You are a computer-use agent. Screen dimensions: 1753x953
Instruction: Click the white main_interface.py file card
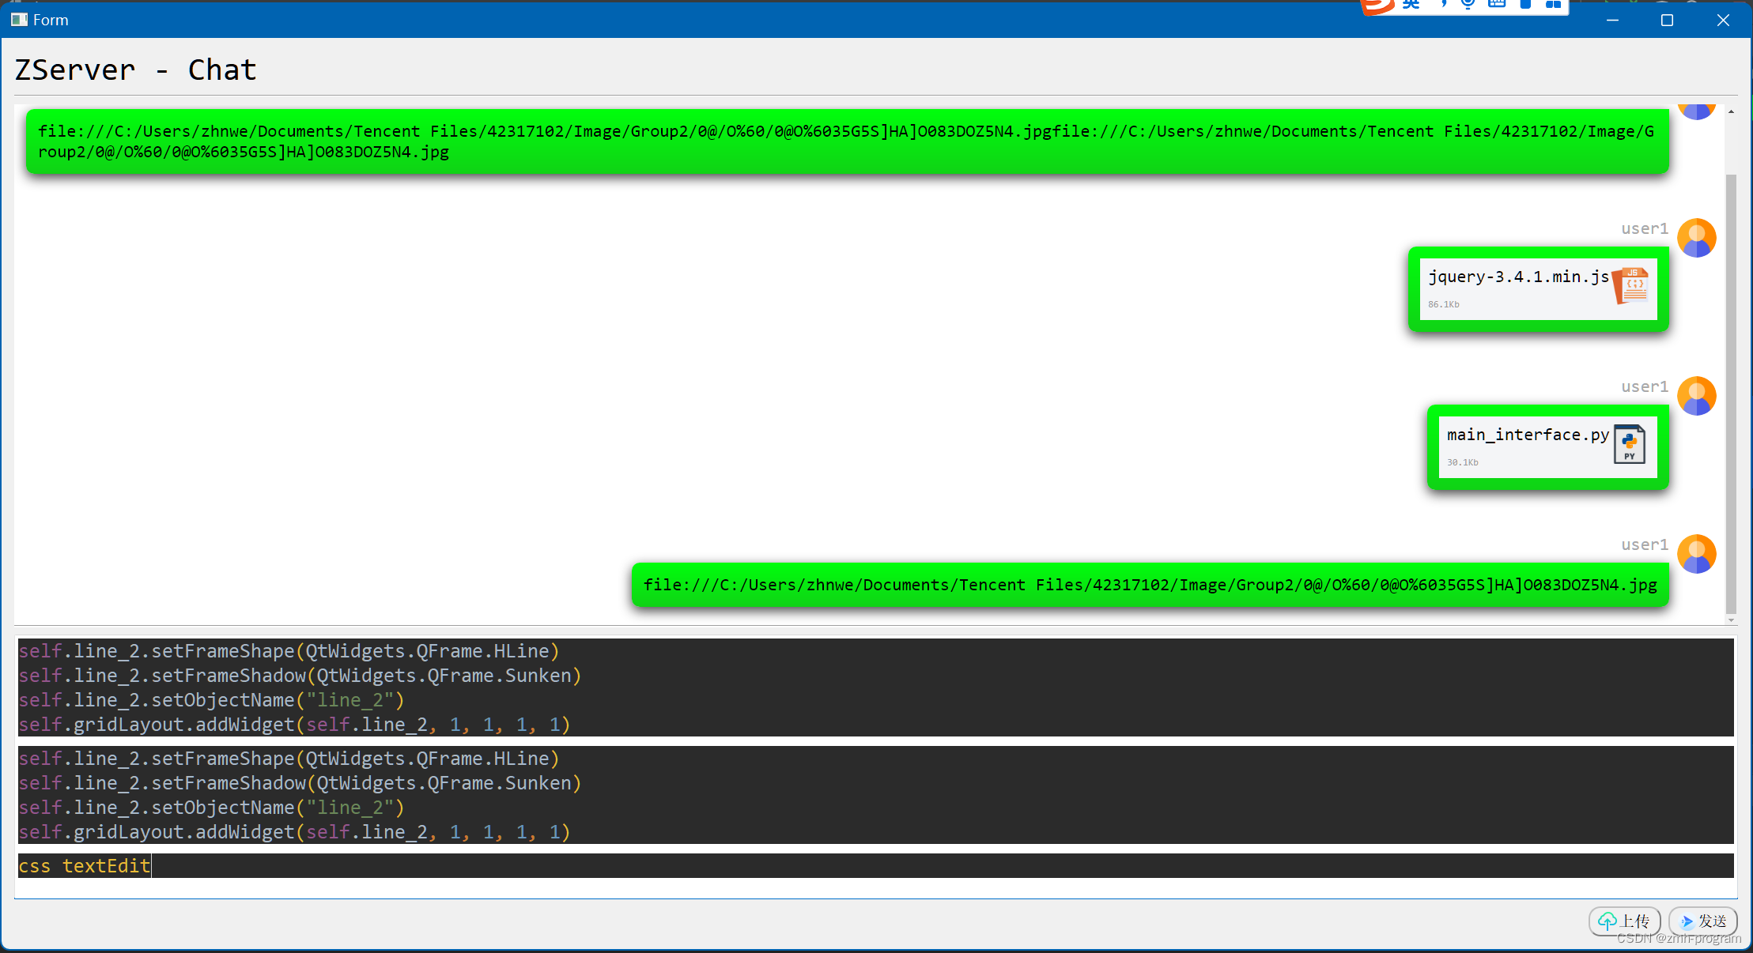[1547, 447]
